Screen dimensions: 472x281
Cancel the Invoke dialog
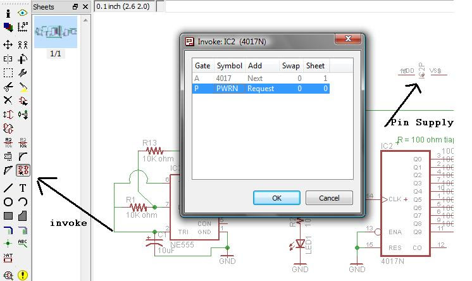tap(329, 198)
